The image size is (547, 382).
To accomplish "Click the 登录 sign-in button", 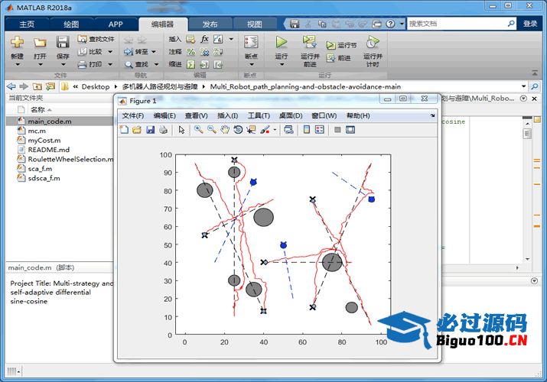I will tap(530, 24).
